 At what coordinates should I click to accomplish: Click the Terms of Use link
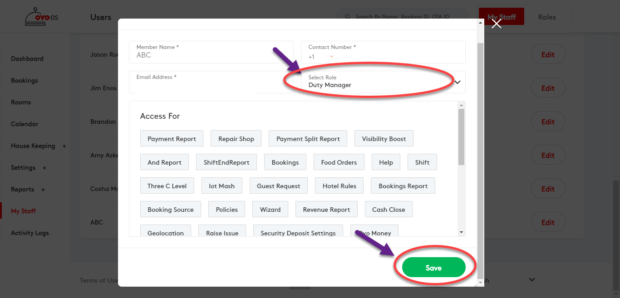pyautogui.click(x=99, y=280)
